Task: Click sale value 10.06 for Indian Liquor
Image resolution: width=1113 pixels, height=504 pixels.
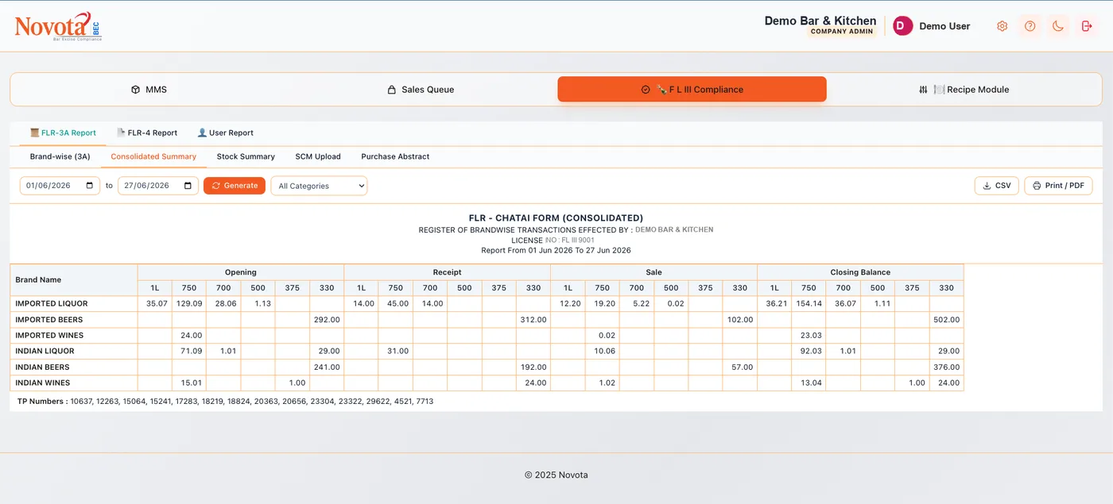Action: (x=605, y=351)
